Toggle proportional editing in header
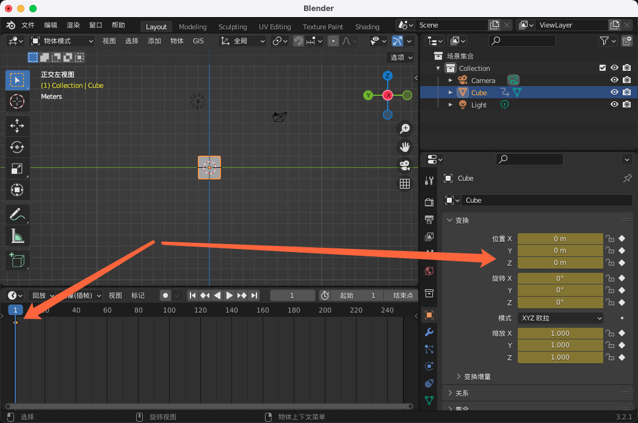This screenshot has width=638, height=423. pyautogui.click(x=333, y=41)
